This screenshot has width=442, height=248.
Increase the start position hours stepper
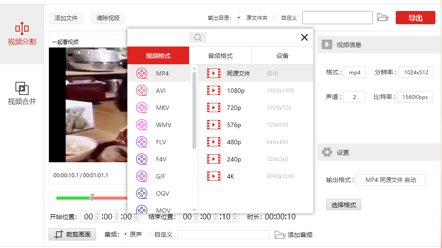[x=97, y=214]
